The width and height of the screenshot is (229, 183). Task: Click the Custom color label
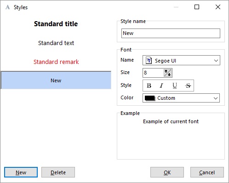click(166, 98)
